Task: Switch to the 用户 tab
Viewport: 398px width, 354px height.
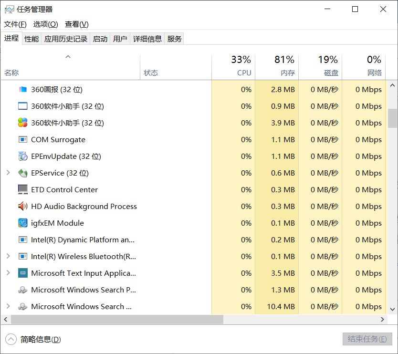Action: point(120,39)
